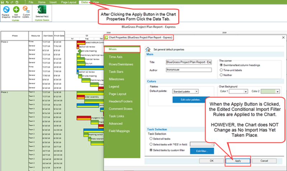Open the Task Links tab
Image resolution: width=287 pixels, height=171 pixels.
click(116, 116)
